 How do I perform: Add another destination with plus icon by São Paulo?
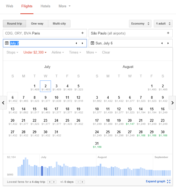(x=168, y=33)
